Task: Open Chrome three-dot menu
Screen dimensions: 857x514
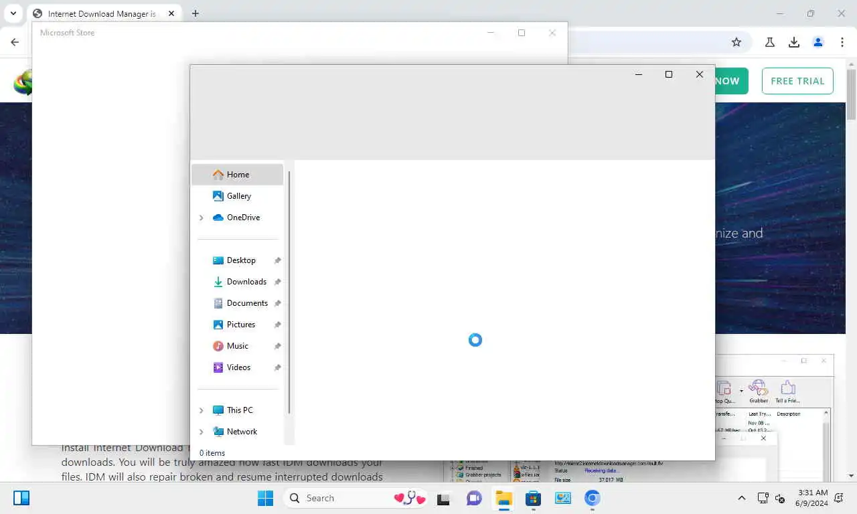Action: click(842, 42)
